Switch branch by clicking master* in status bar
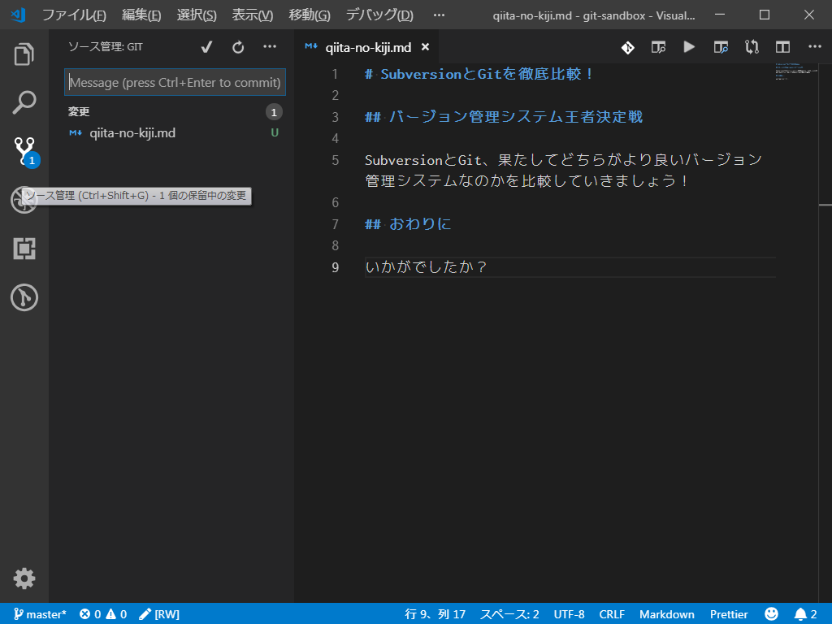The width and height of the screenshot is (832, 624). point(40,613)
